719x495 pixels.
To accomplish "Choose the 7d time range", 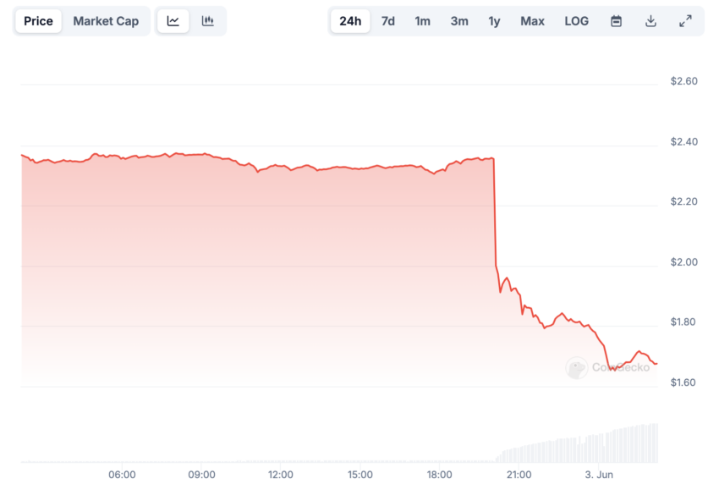I will (x=388, y=21).
